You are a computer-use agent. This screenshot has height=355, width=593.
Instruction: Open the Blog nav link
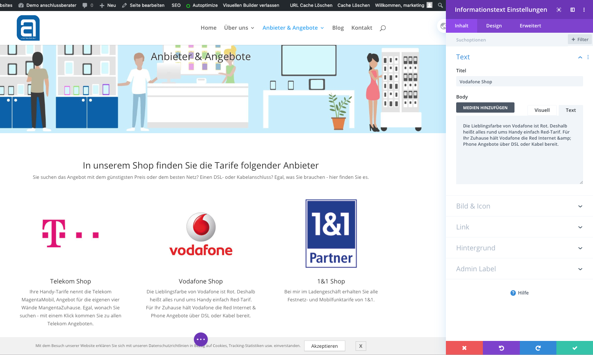tap(338, 28)
